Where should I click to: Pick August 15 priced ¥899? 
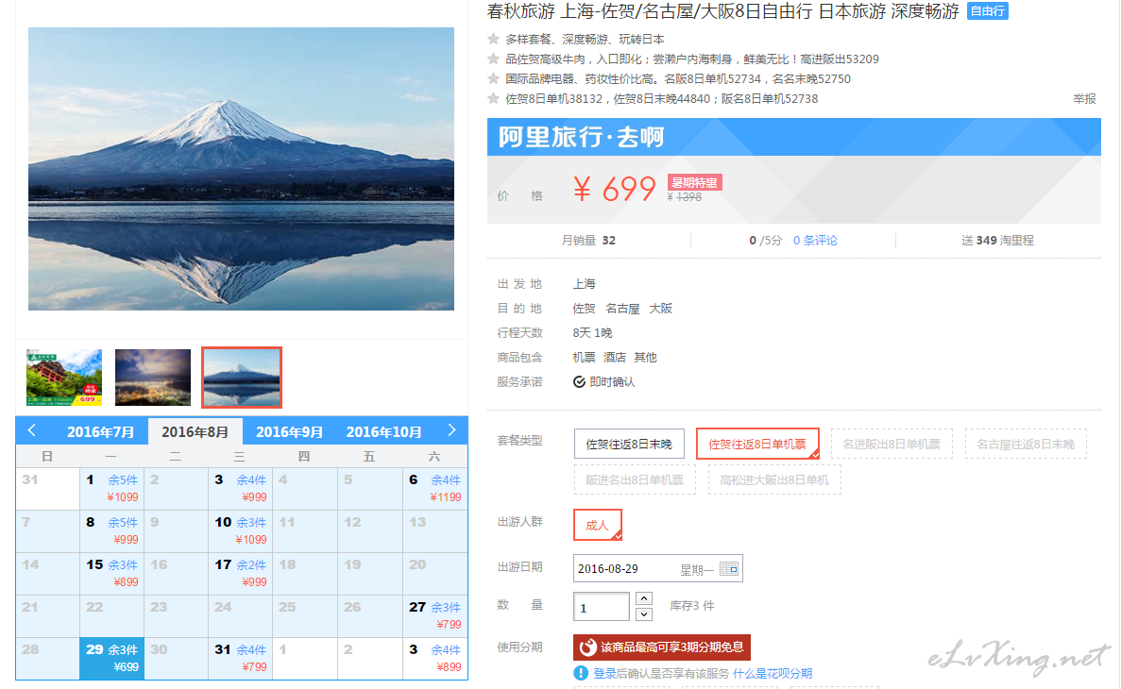tap(111, 573)
